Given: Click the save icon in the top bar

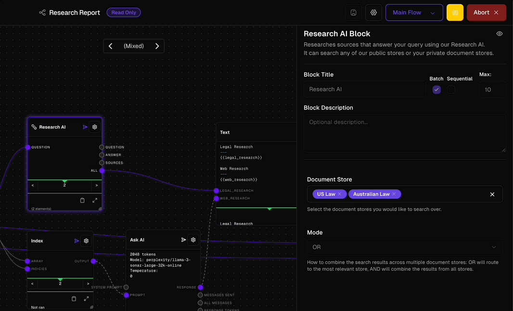Looking at the screenshot, I should 353,12.
